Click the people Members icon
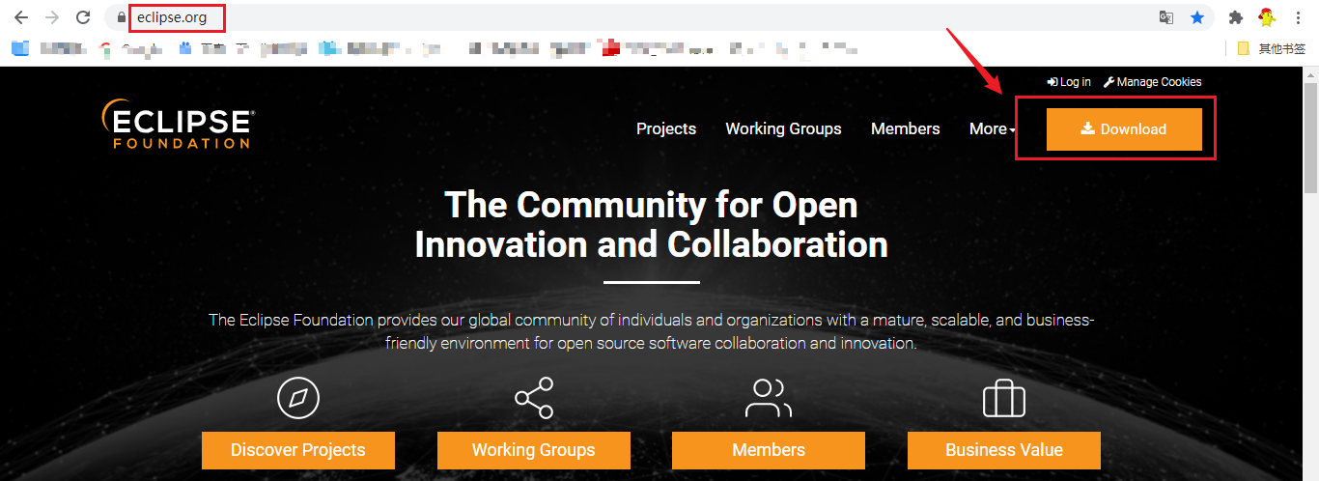The image size is (1319, 481). pyautogui.click(x=768, y=398)
